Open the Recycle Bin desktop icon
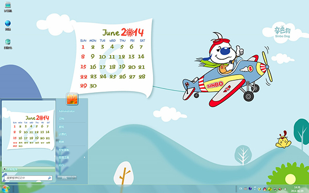 [x=8, y=44]
